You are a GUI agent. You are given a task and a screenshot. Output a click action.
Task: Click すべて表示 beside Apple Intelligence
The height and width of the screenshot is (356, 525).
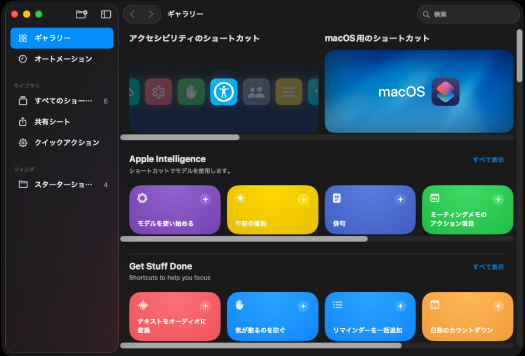coord(488,160)
